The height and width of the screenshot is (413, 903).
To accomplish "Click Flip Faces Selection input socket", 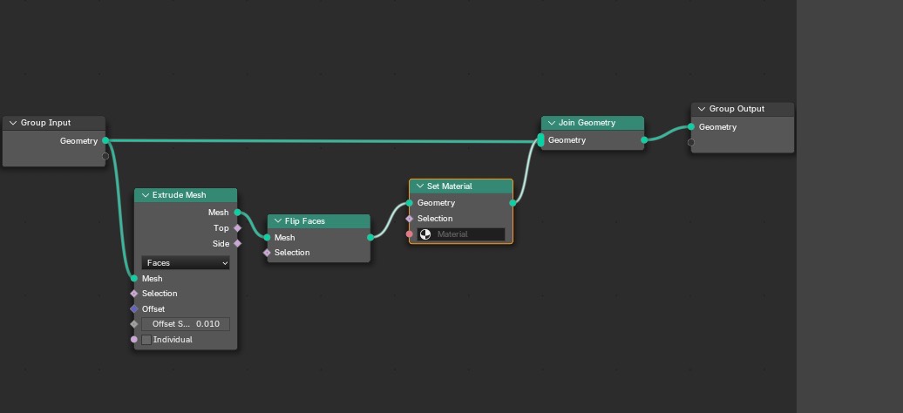I will pos(268,253).
